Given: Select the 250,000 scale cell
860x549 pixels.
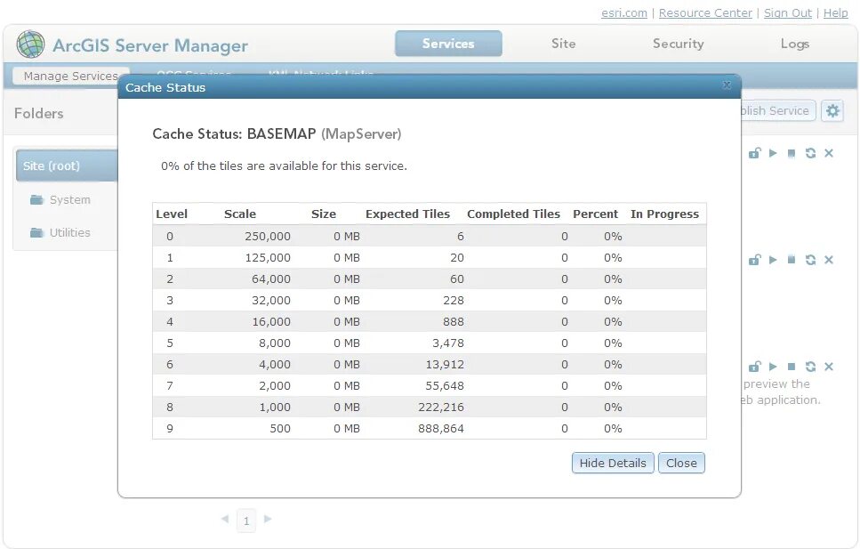Looking at the screenshot, I should point(268,236).
